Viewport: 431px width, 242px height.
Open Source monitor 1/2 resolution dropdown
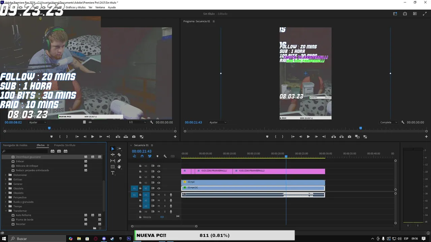point(137,122)
